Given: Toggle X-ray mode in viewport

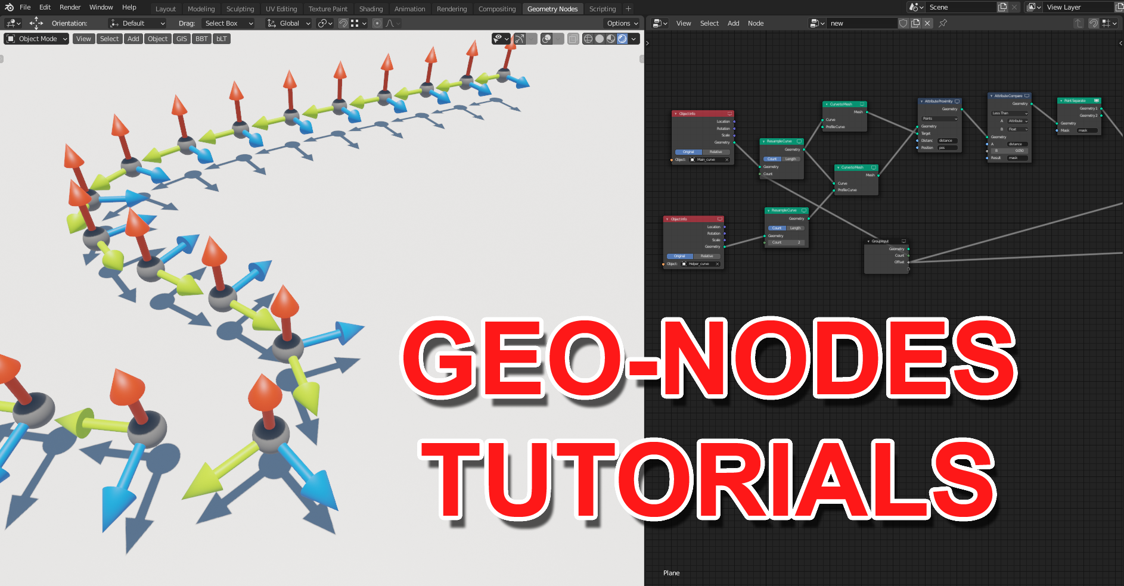Looking at the screenshot, I should coord(573,39).
